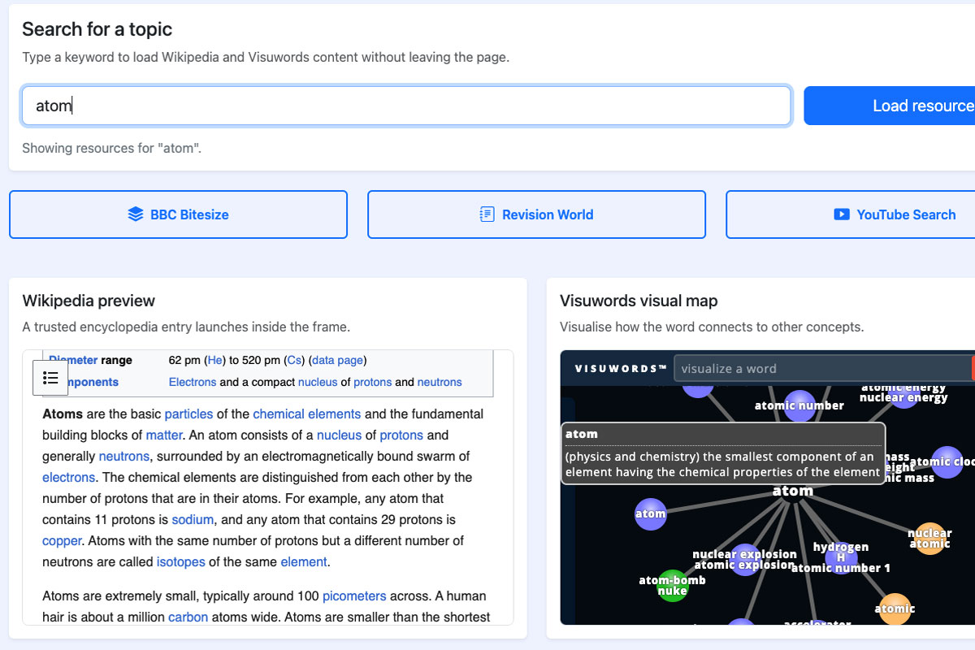This screenshot has height=650, width=975.
Task: Select the purple atom node on the left
Action: 650,513
